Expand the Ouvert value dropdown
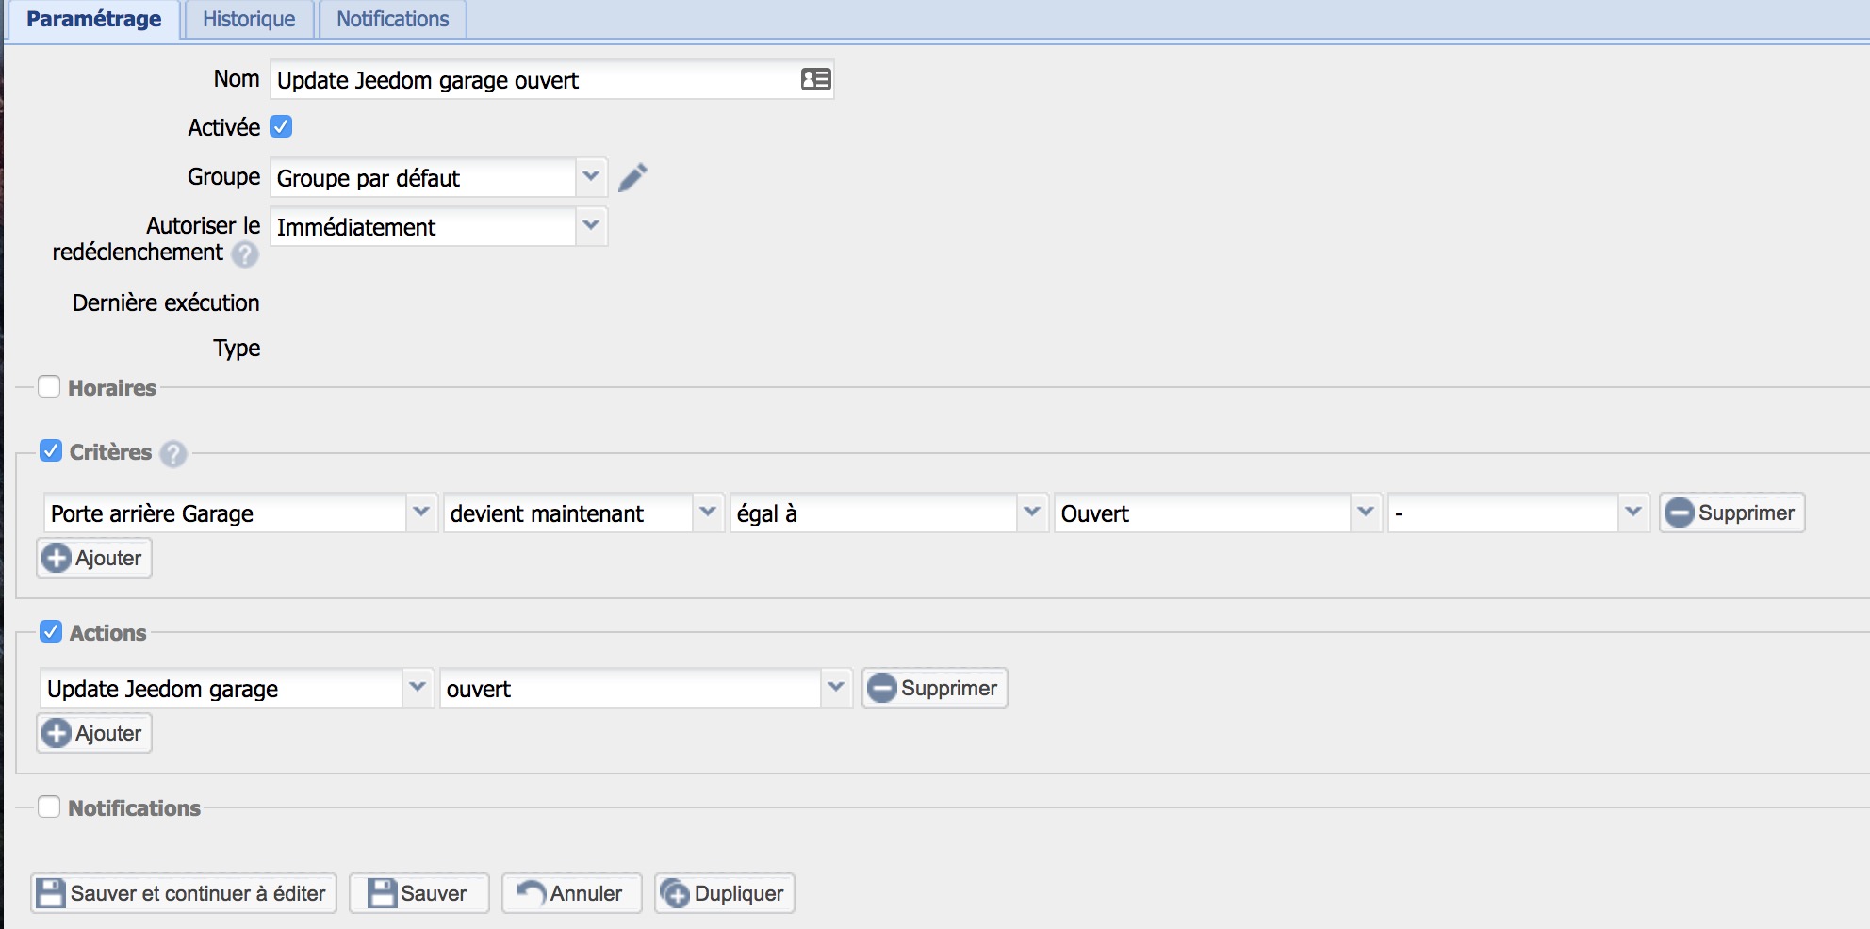The width and height of the screenshot is (1870, 929). [1366, 513]
